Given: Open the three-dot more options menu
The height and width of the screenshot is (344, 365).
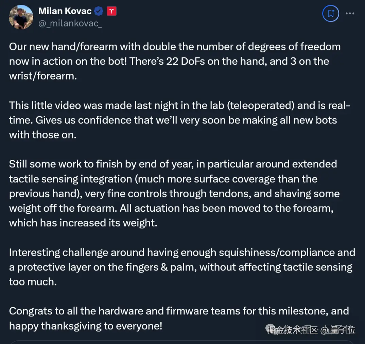Looking at the screenshot, I should point(350,14).
